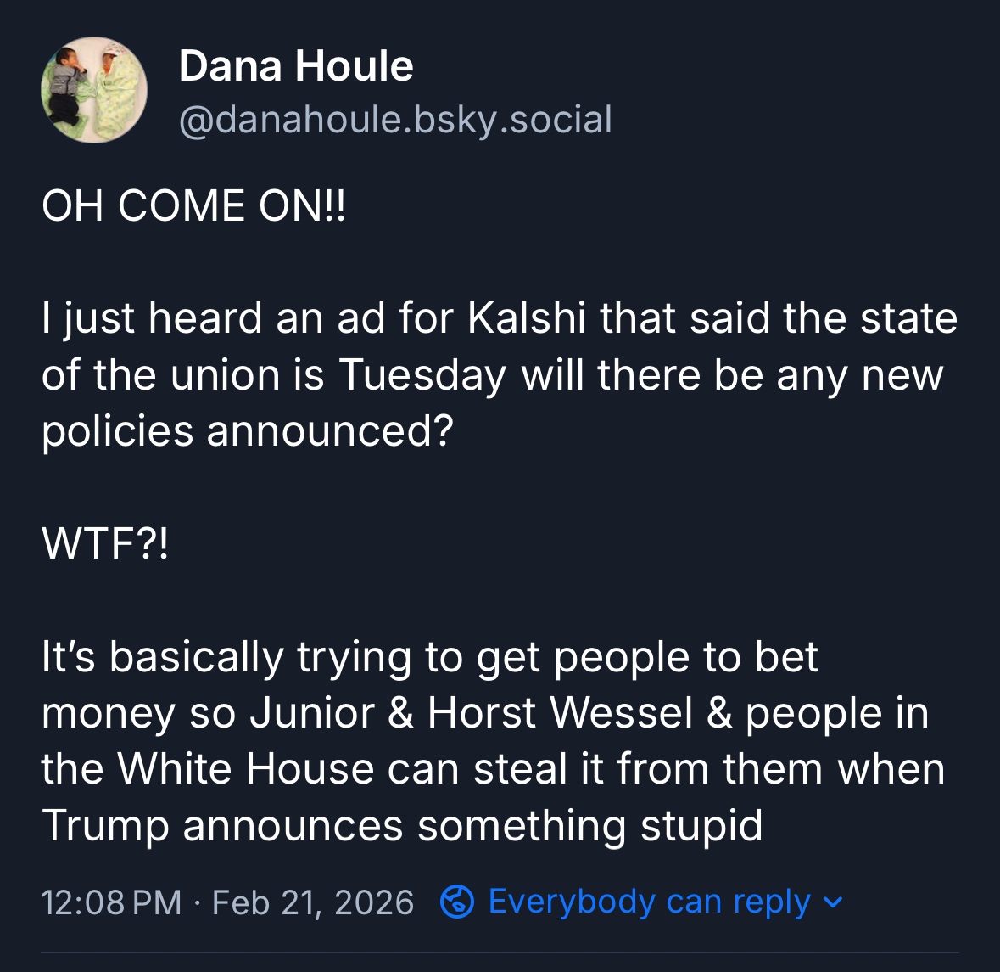This screenshot has width=1000, height=972.
Task: Click the globe icon beside reply settings
Action: [x=457, y=902]
